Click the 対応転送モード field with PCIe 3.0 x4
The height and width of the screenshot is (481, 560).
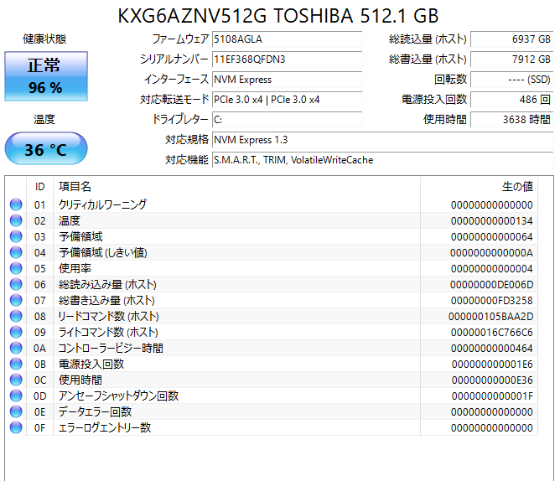[x=287, y=100]
